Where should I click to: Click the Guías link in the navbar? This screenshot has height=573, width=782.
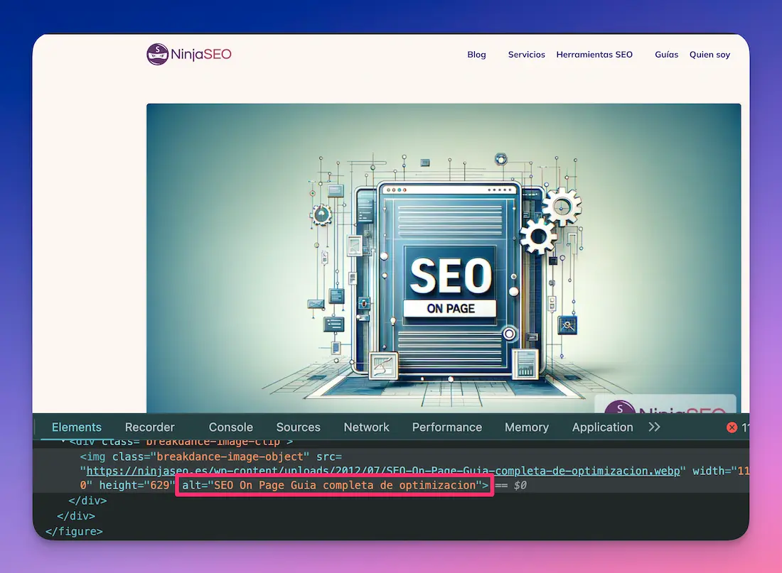coord(666,54)
